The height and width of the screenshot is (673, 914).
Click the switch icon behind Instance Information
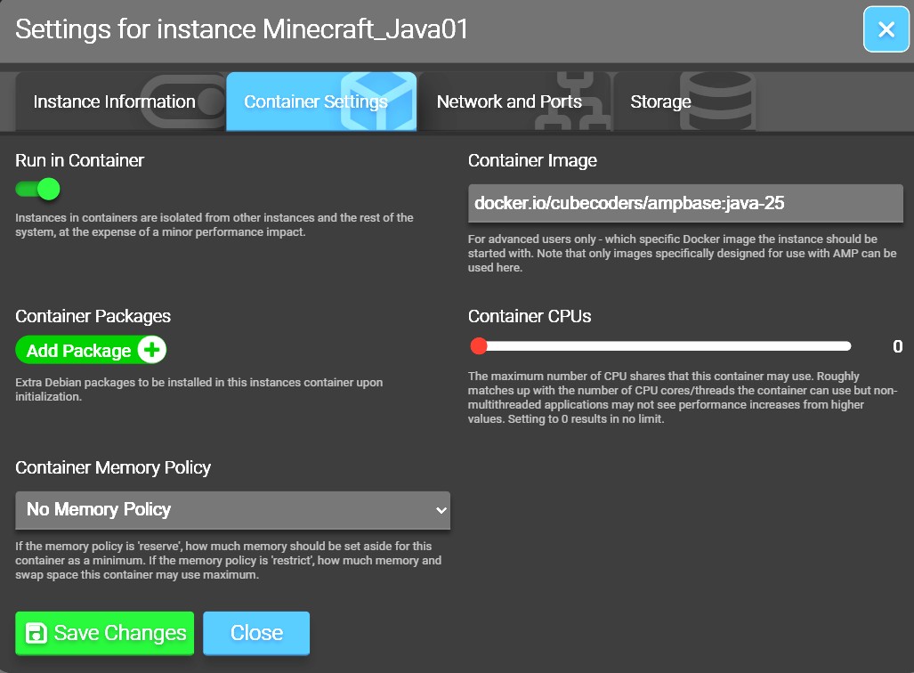point(185,101)
